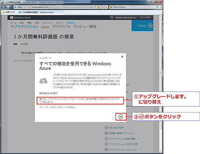Click the 使用量の詳細のダウンロード link
The width and height of the screenshot is (200, 154).
pos(121,133)
